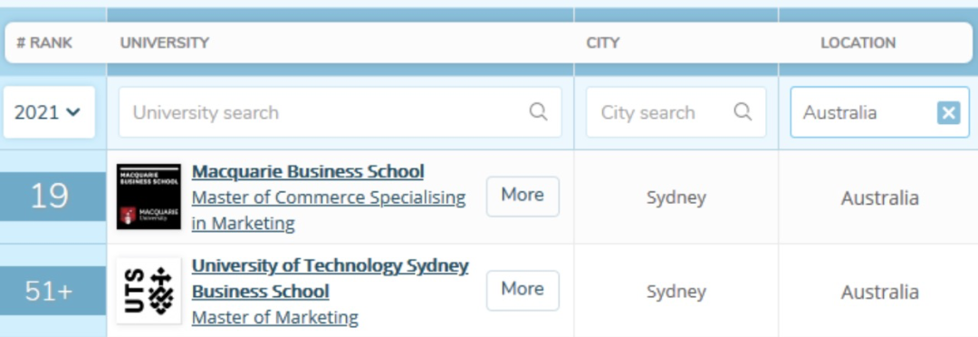Click the University search magnifier icon
This screenshot has height=337, width=978.
tap(538, 111)
